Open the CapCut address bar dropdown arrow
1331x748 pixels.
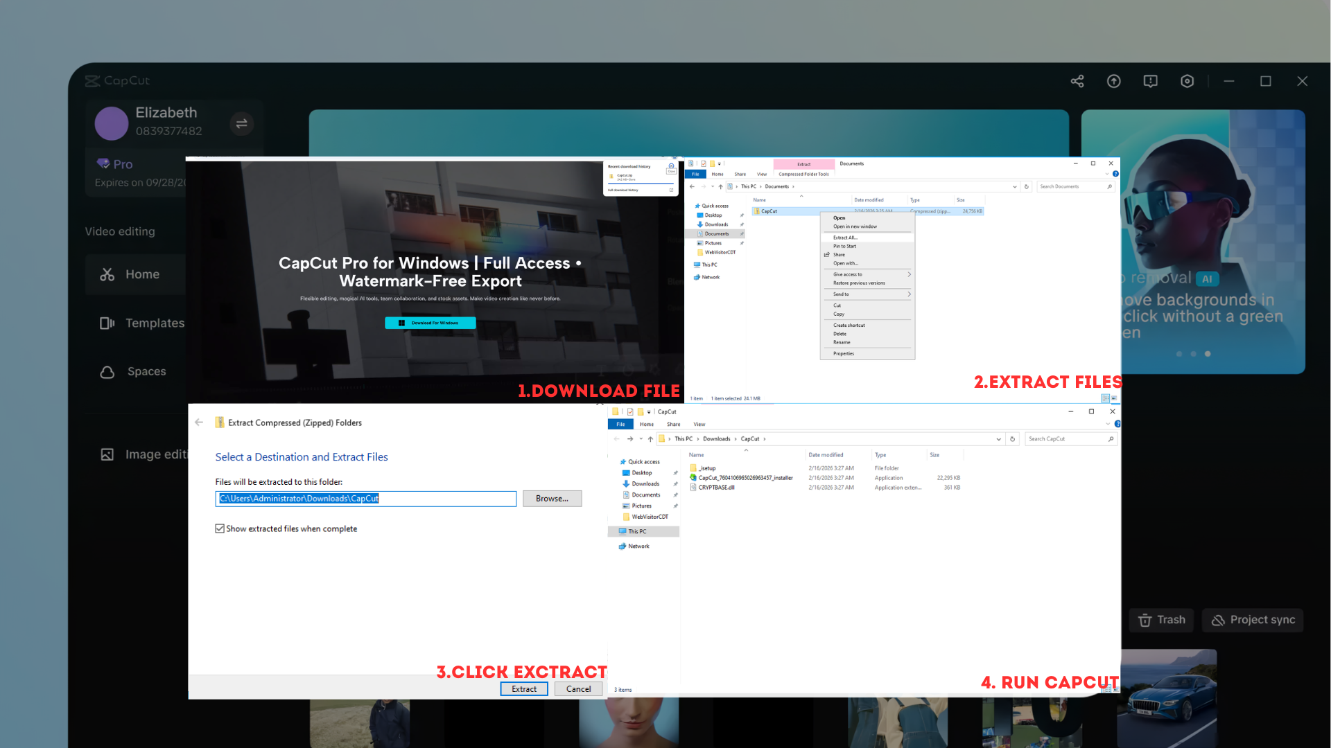[x=998, y=439]
